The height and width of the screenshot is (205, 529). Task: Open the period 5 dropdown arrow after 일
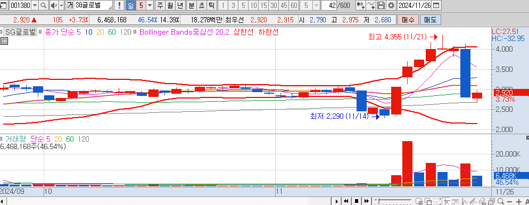pos(150,5)
